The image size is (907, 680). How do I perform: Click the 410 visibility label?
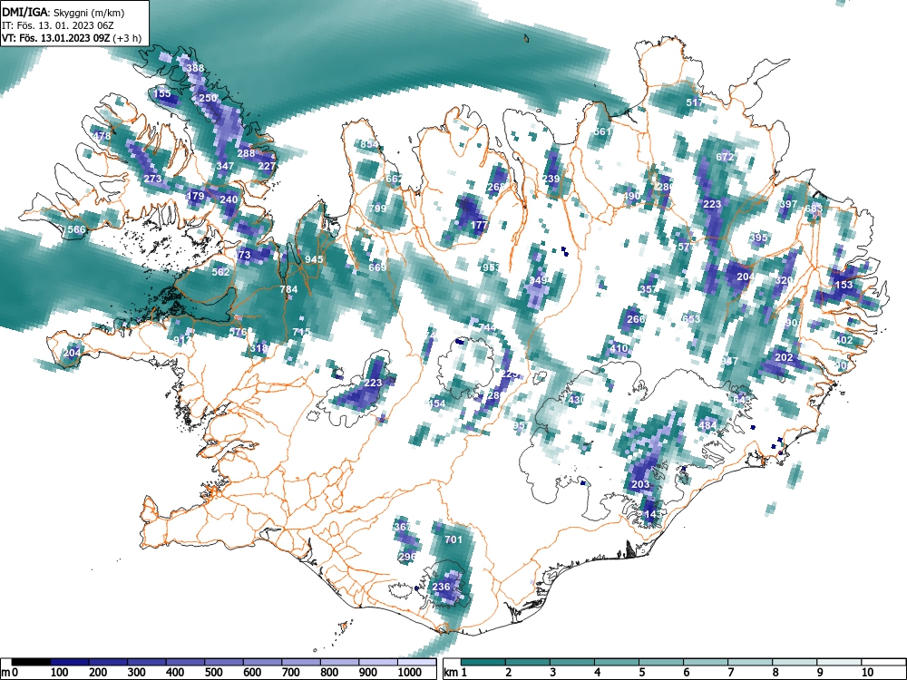click(x=619, y=348)
